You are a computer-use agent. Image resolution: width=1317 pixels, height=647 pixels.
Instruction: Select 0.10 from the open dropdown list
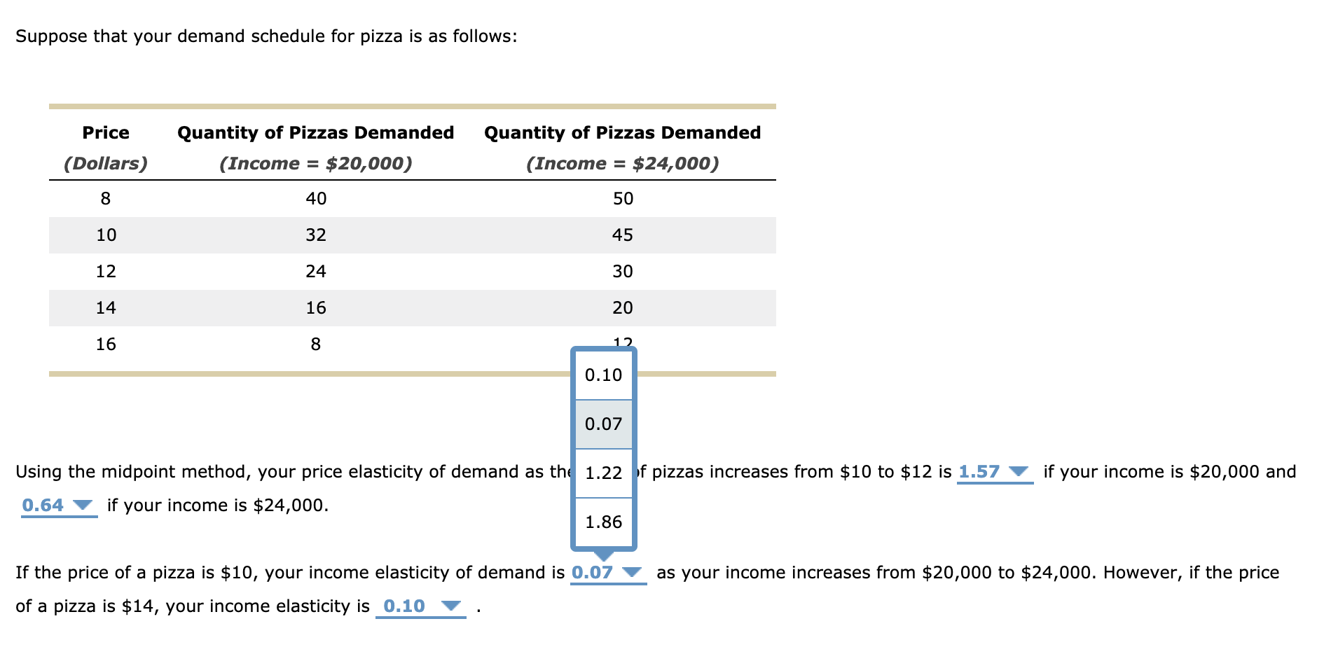(602, 375)
